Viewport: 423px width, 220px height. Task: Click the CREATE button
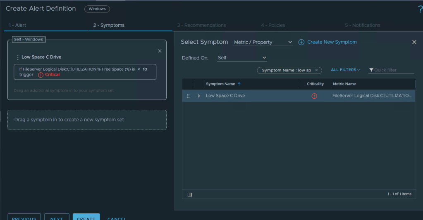coord(86,217)
